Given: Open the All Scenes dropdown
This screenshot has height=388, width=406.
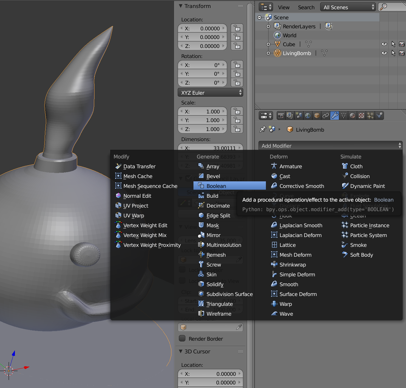Looking at the screenshot, I should [x=347, y=7].
